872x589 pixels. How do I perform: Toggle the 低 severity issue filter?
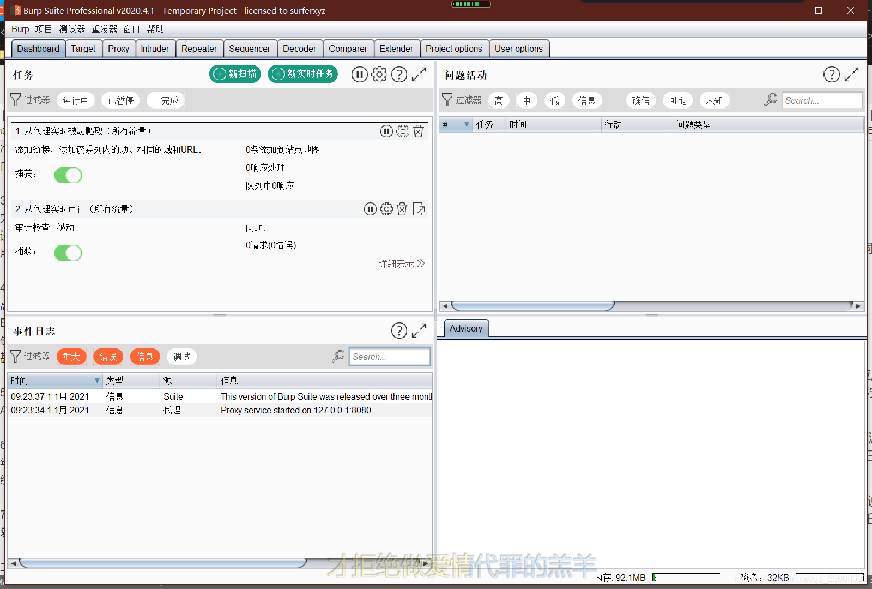tap(555, 100)
